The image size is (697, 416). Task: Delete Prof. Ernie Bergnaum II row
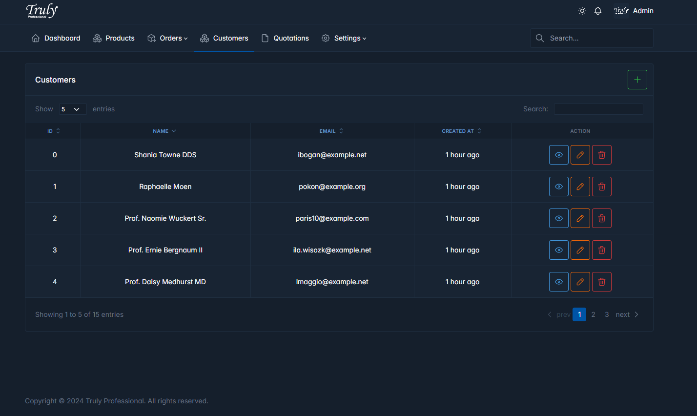[601, 250]
